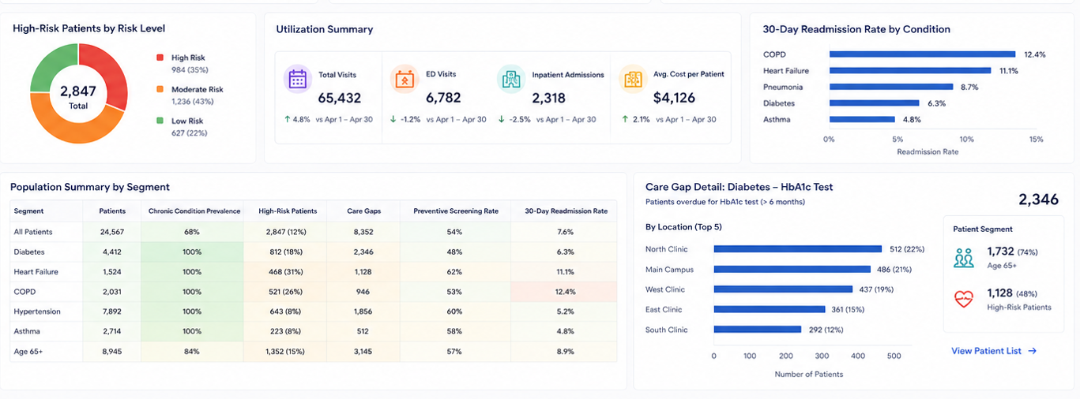Select the All Patients segment row label

coord(32,232)
